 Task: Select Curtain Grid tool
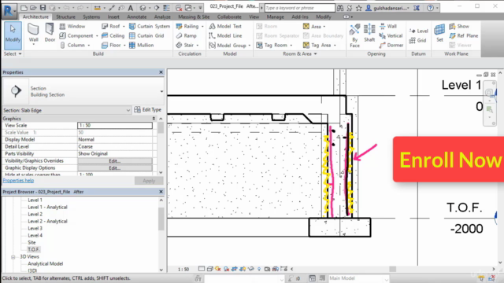pyautogui.click(x=146, y=35)
